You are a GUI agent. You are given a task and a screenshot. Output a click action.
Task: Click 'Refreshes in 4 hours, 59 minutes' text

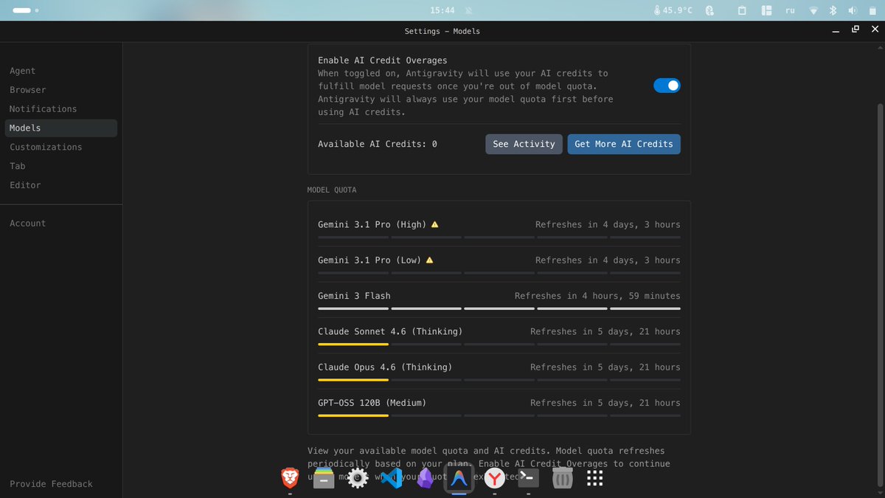pyautogui.click(x=597, y=296)
